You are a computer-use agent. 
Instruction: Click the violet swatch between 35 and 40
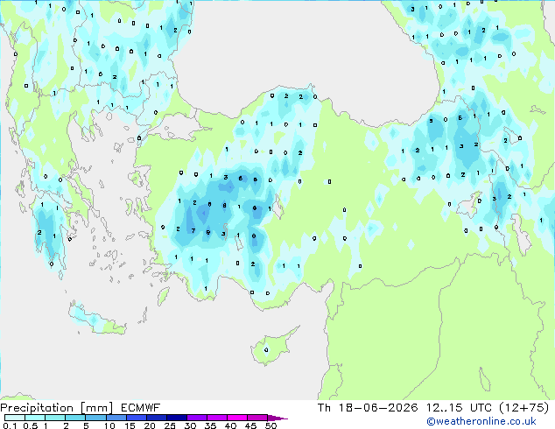[216, 418]
